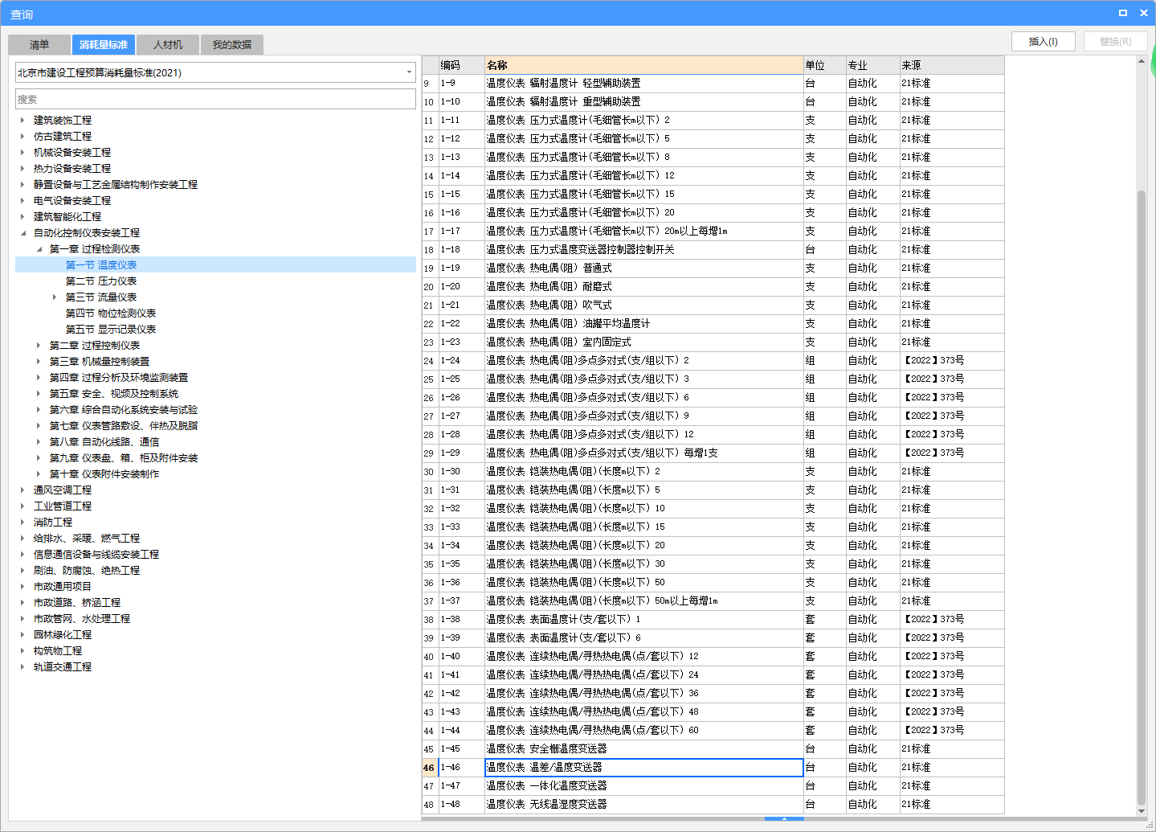The height and width of the screenshot is (832, 1156).
Task: Select row 表面温度计(支/套以下) 1
Action: tap(644, 620)
